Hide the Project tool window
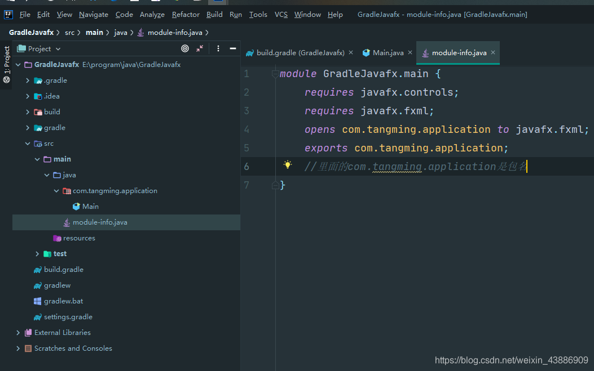 pyautogui.click(x=233, y=48)
